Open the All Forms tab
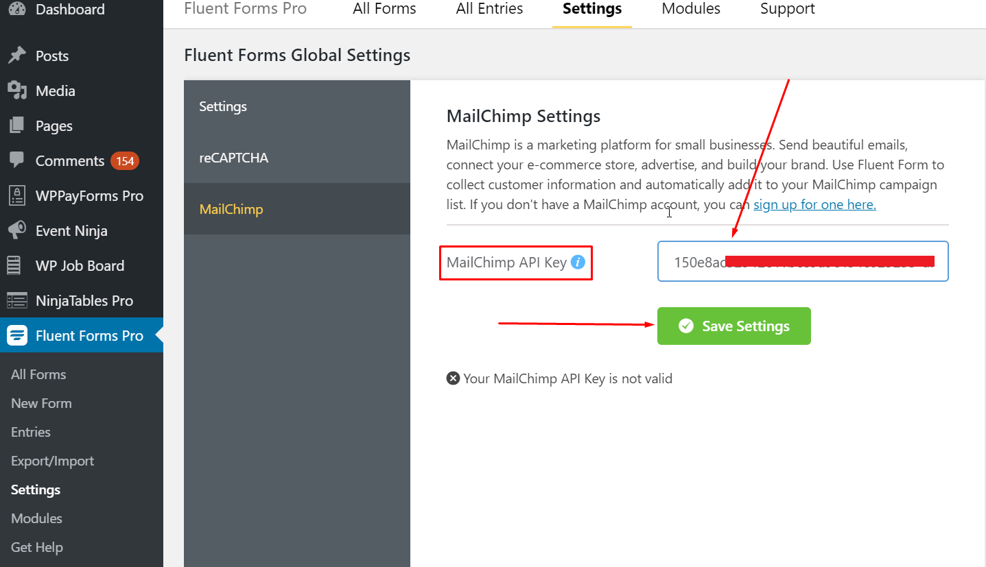 coord(384,9)
